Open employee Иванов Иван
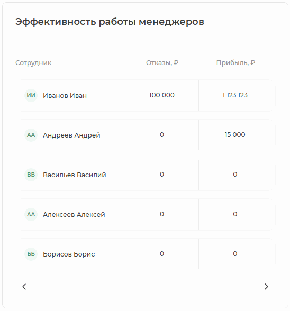 (65, 95)
